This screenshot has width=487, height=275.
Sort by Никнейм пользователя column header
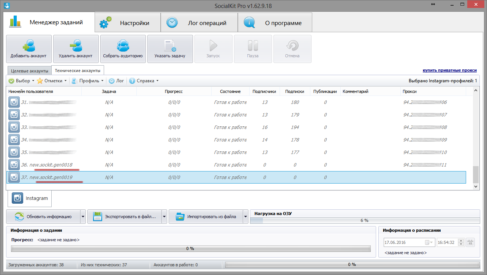44,91
